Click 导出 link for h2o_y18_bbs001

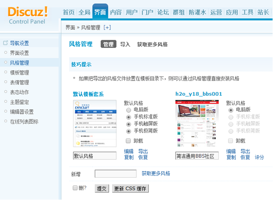pos(245,151)
